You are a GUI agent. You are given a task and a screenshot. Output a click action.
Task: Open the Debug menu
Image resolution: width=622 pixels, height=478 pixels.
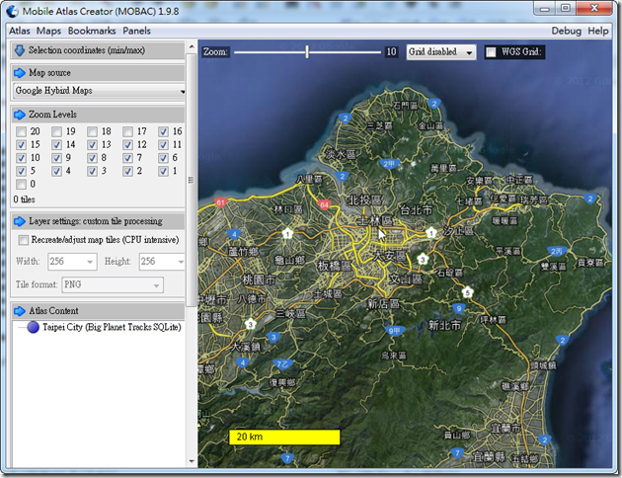(566, 31)
